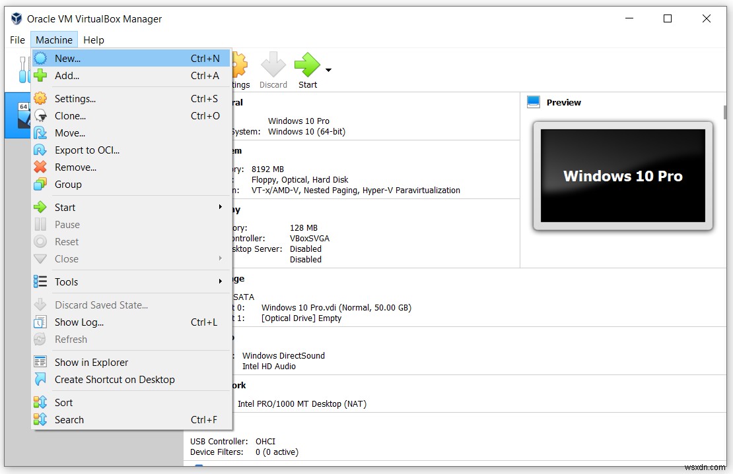Open Settings from the Machine menu
Screen dimensions: 733x474
[x=75, y=98]
